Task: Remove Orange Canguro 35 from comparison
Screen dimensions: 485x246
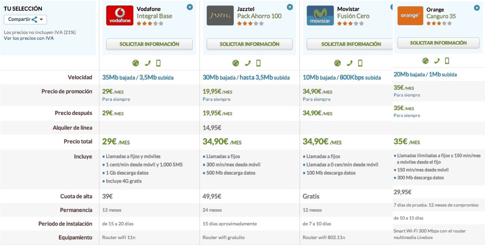Action: pyautogui.click(x=477, y=8)
